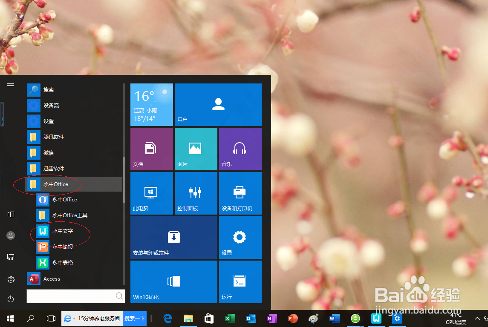Open the 设置 gear tile

click(x=240, y=238)
